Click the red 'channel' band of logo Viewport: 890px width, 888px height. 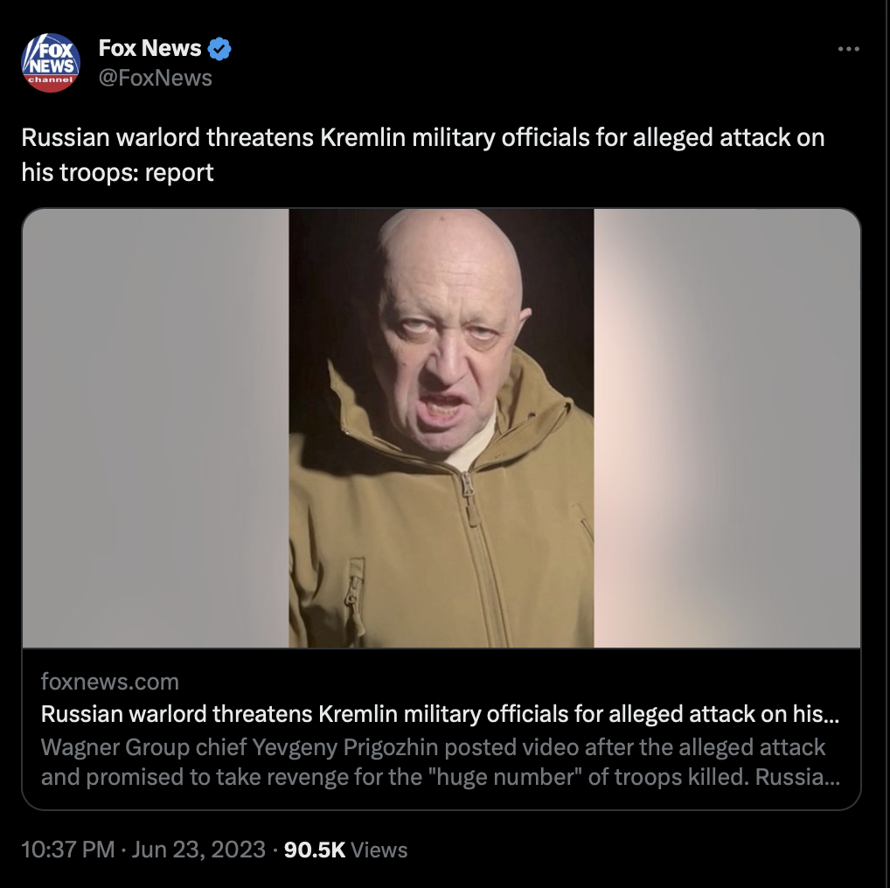coord(51,81)
